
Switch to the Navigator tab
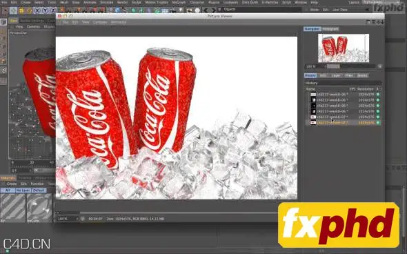[x=312, y=29]
